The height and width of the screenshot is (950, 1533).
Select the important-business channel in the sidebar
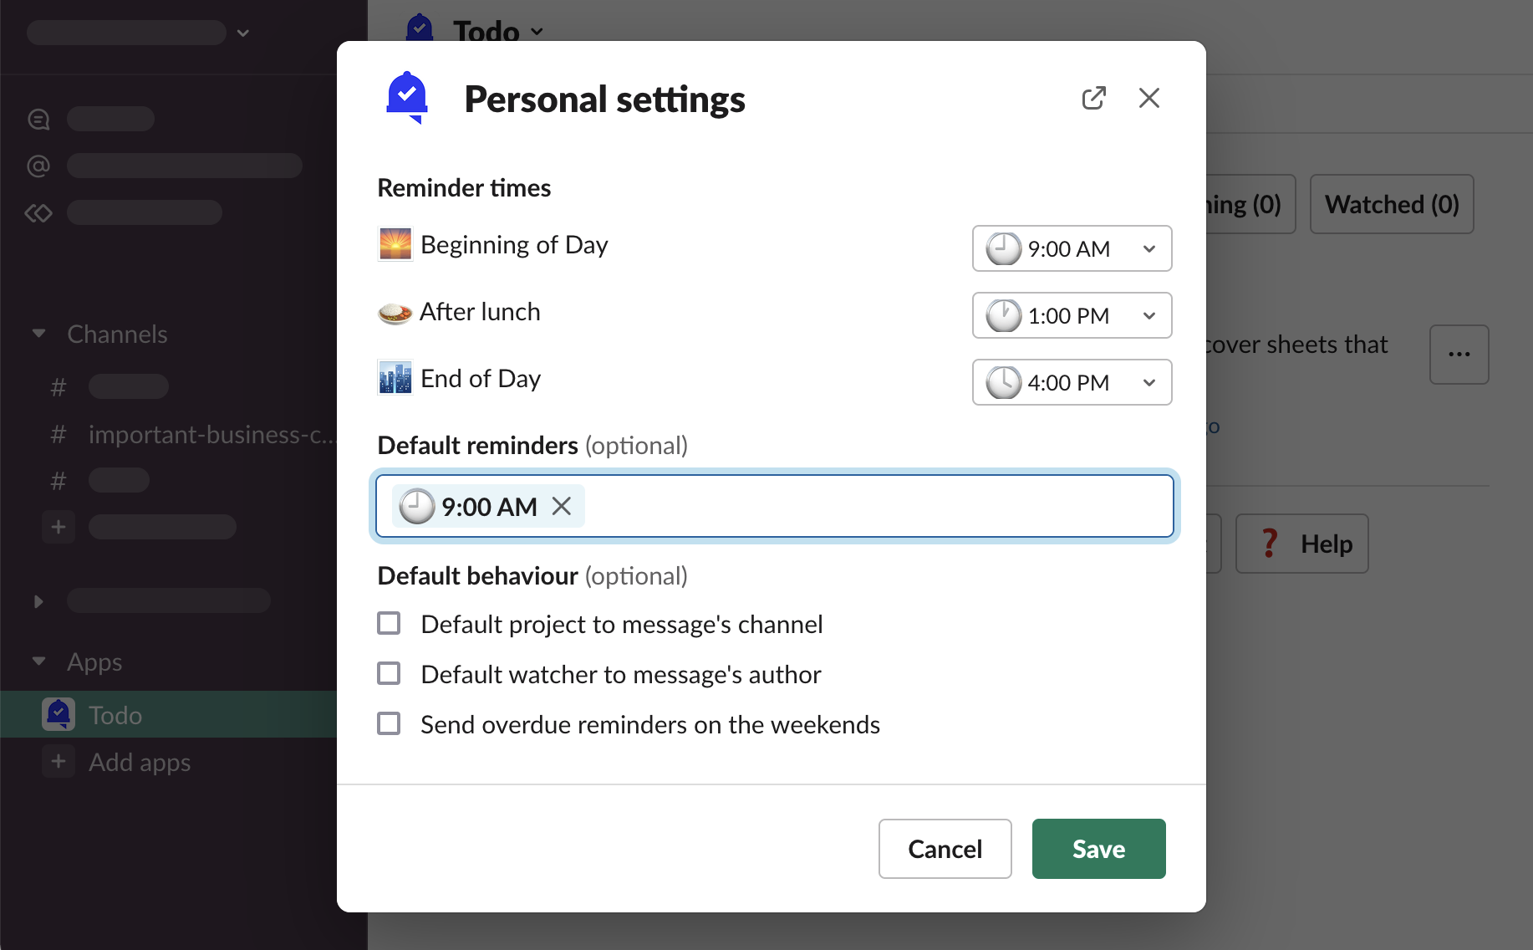tap(209, 435)
